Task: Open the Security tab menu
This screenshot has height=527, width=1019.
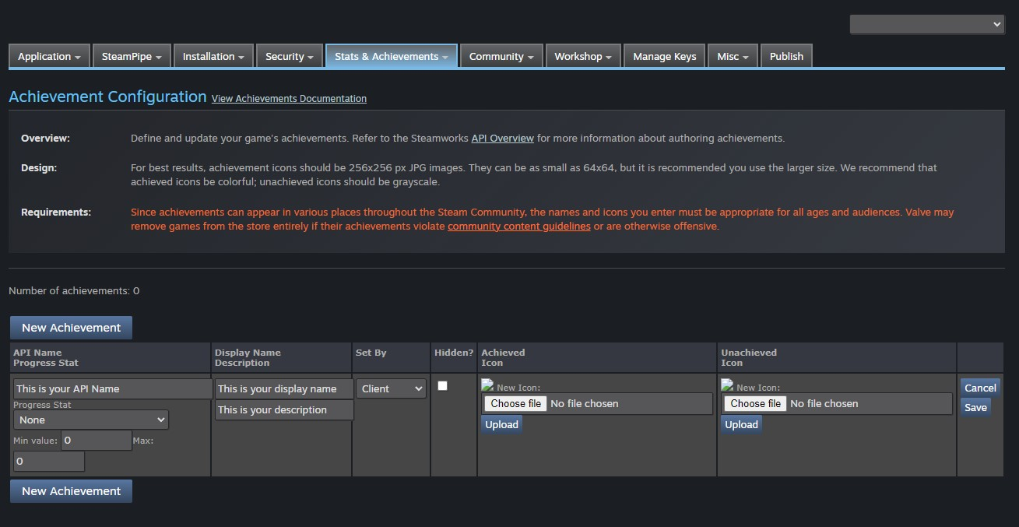Action: click(289, 56)
